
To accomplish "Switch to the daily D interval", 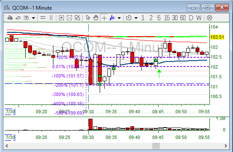I will click(x=191, y=18).
